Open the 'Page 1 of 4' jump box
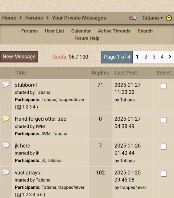The height and width of the screenshot is (198, 174). pyautogui.click(x=117, y=57)
